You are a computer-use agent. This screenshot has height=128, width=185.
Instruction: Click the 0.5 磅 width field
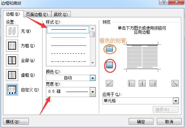coord(68,92)
